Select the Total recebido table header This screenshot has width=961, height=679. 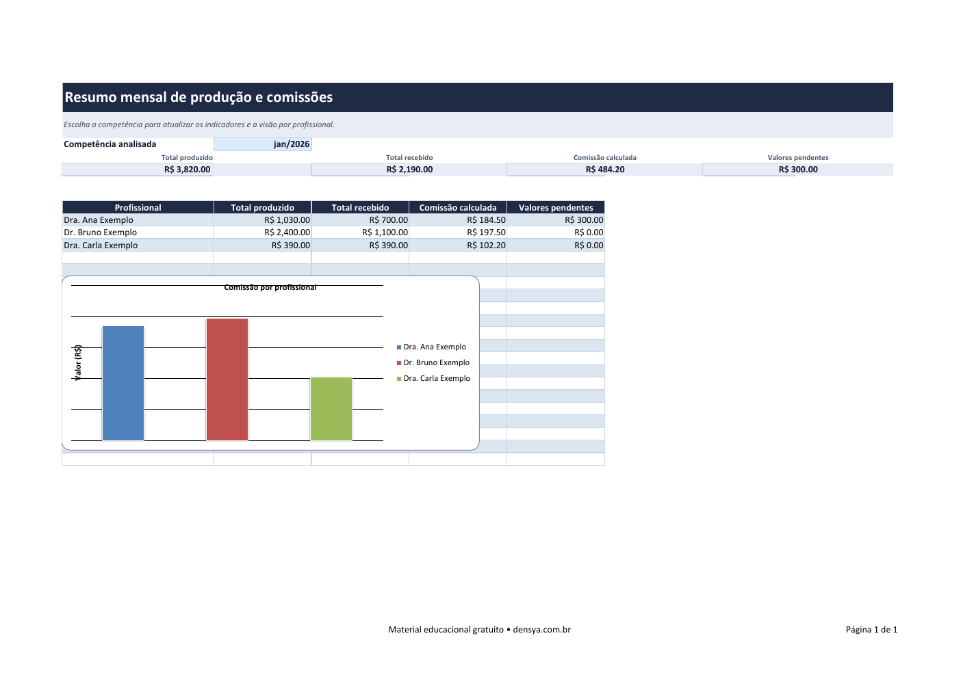click(360, 207)
